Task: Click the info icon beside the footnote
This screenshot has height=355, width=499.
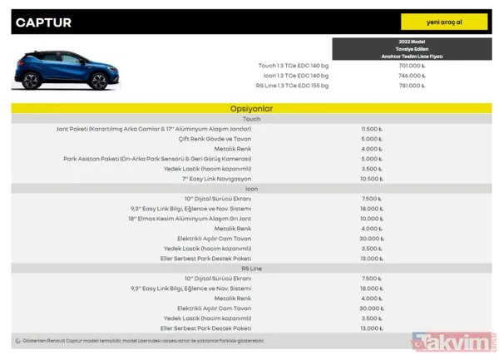Action: click(18, 341)
